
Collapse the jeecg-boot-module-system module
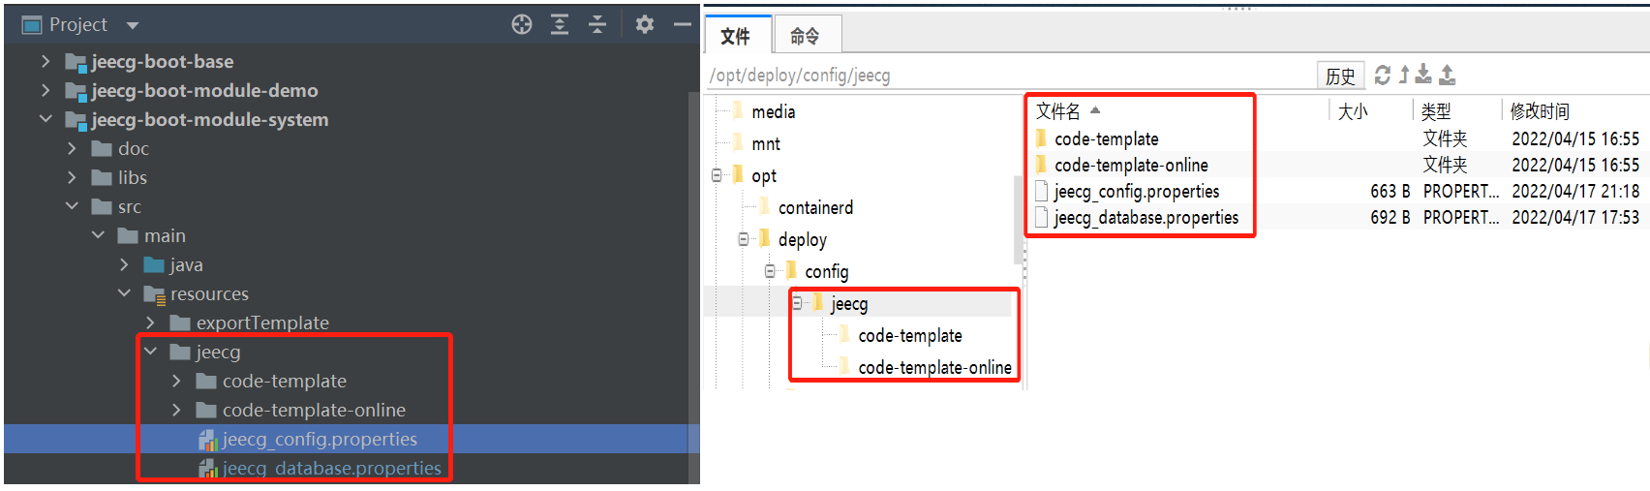[46, 119]
